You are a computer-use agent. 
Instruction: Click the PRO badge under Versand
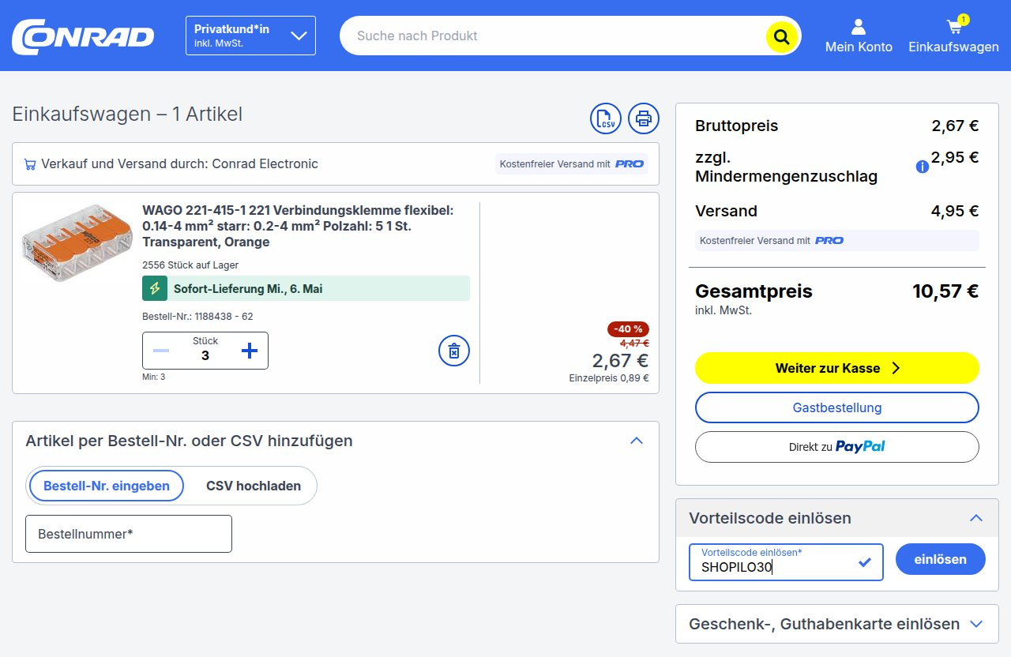click(829, 240)
